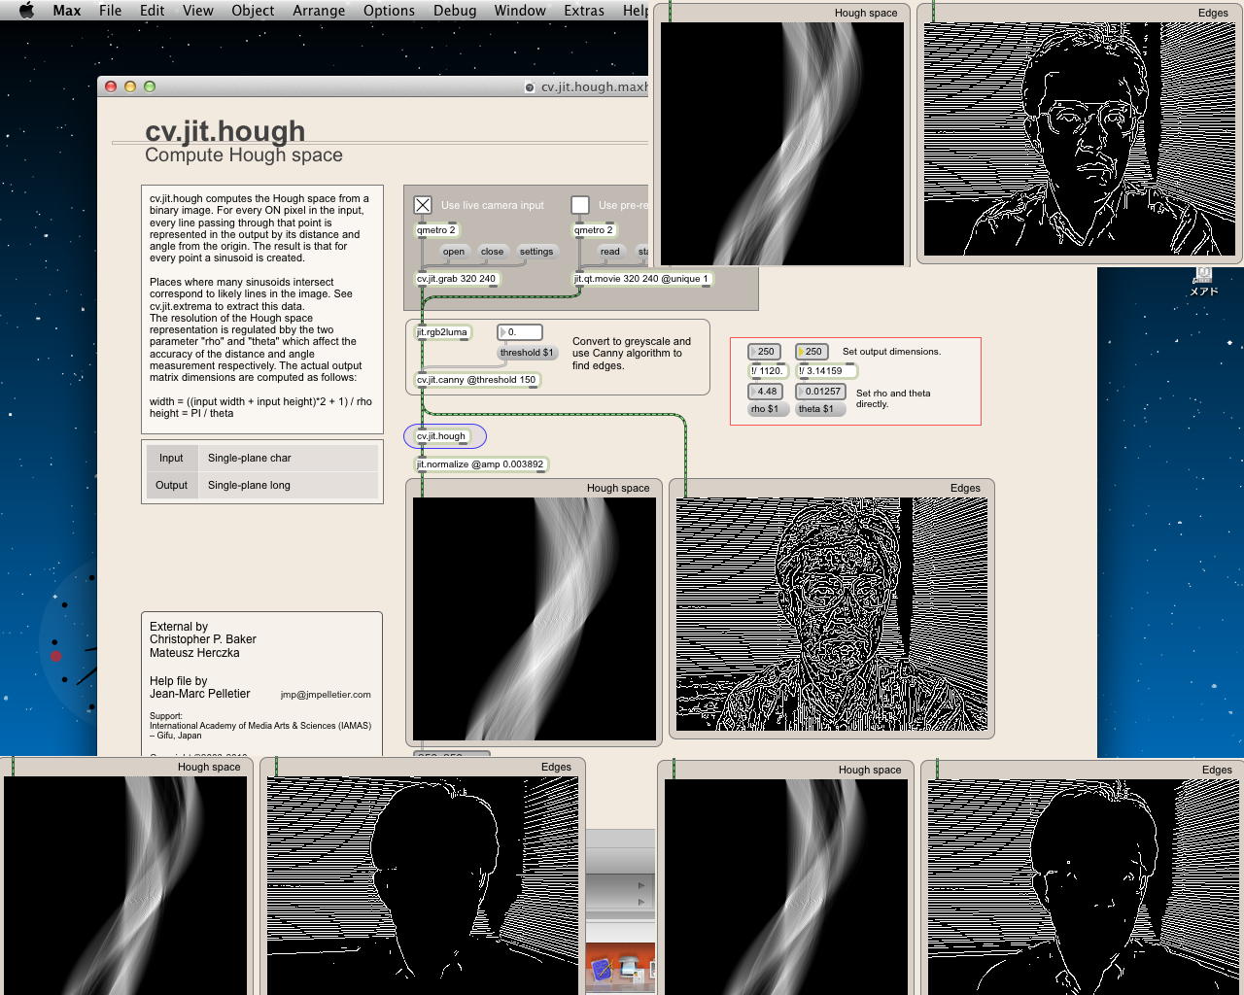Click the Edges display inside the help patcher

832,614
